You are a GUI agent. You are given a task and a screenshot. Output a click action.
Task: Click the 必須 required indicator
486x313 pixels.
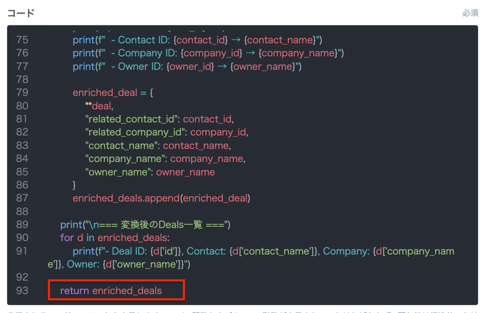[x=470, y=13]
